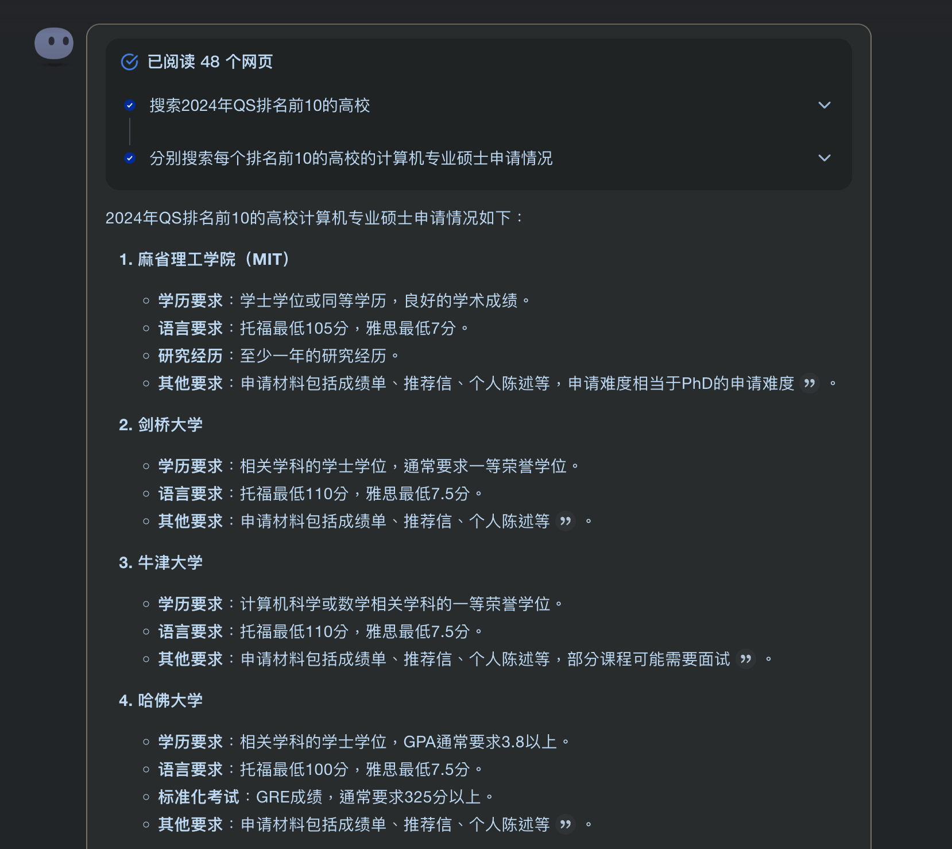Click the intro line 2024年QS排名前10的高校计算机专业
This screenshot has width=952, height=849.
click(314, 218)
